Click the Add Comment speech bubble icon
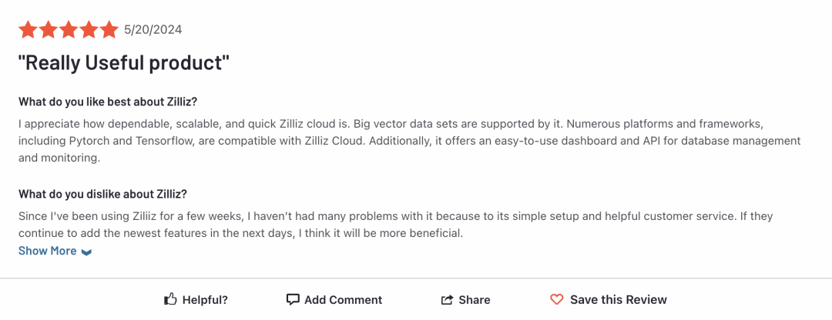The height and width of the screenshot is (320, 832). 293,299
